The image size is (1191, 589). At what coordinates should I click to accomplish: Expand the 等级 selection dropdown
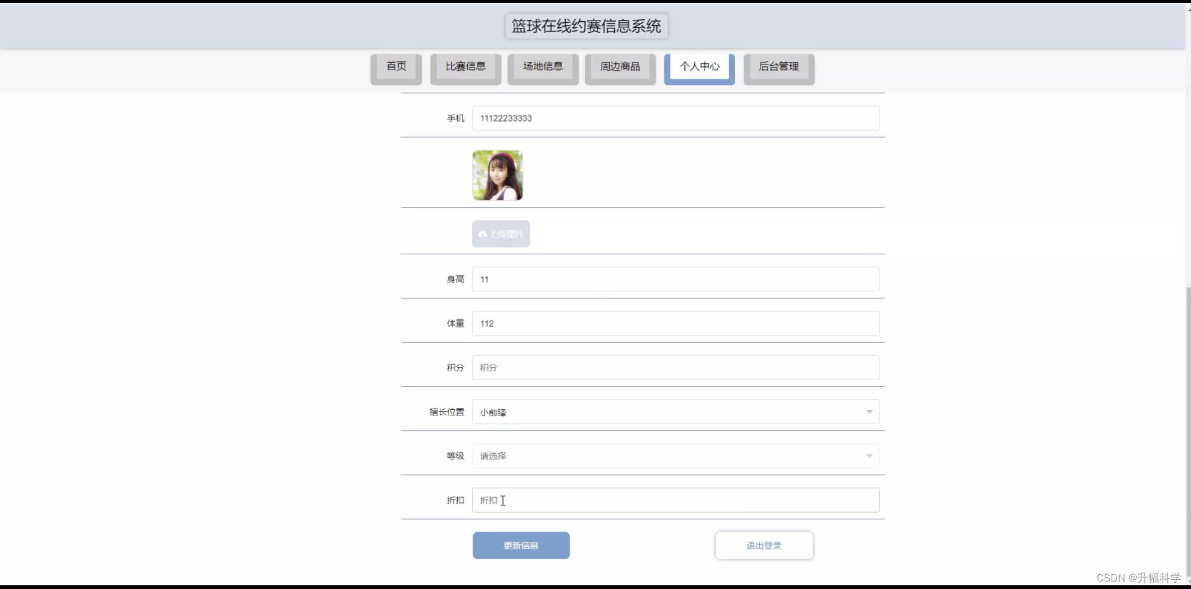pos(867,456)
